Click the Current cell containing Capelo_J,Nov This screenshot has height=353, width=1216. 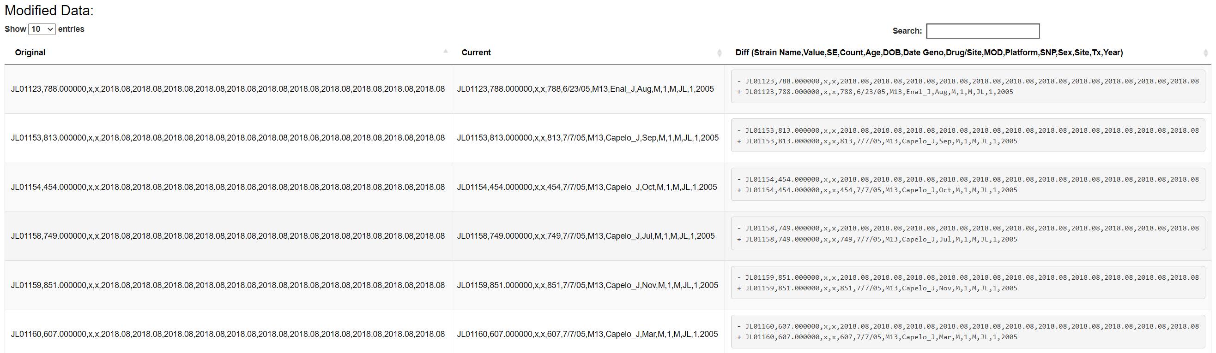(587, 285)
